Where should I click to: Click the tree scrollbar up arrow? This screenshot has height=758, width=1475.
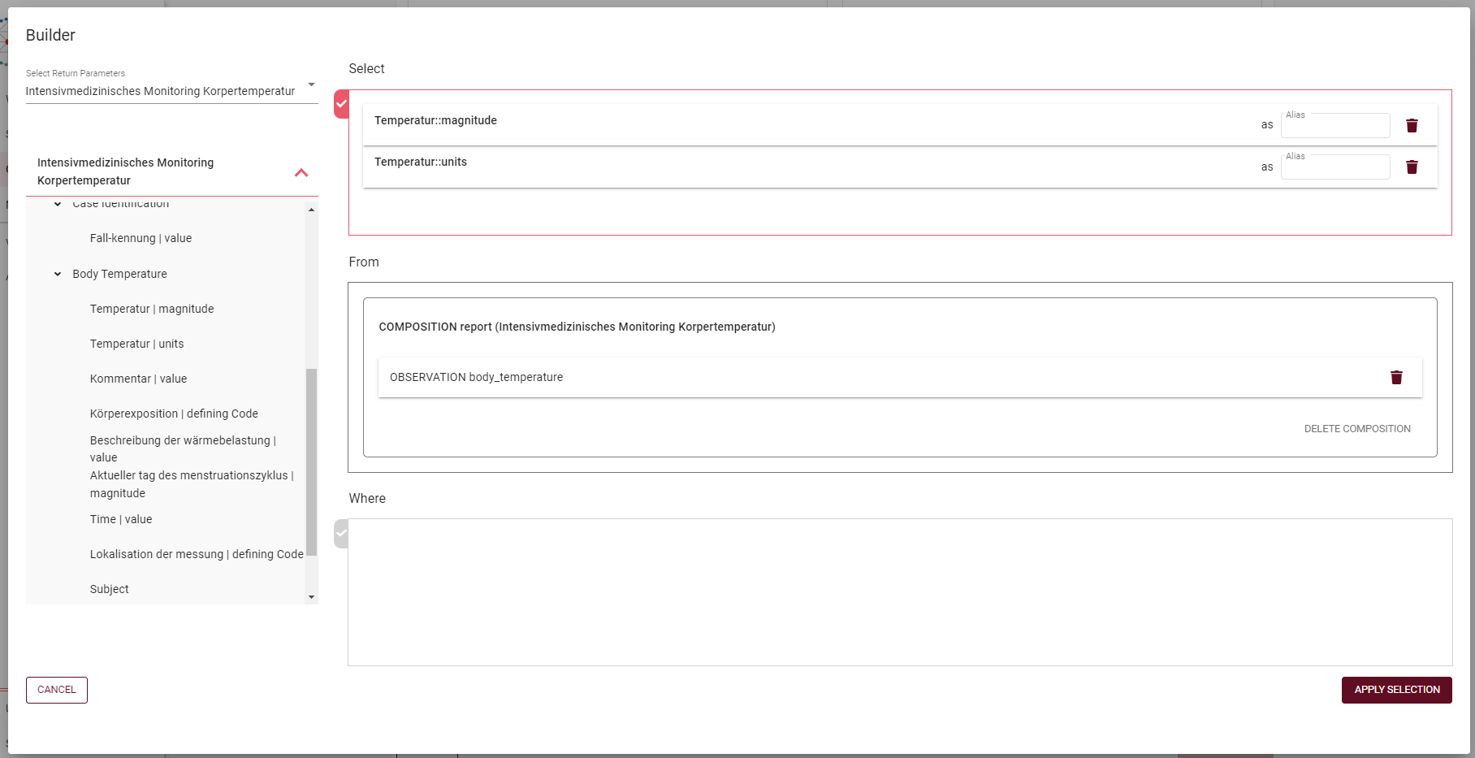311,210
